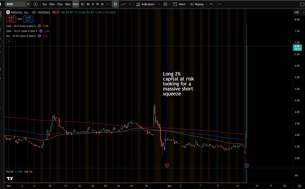Start bar Replay mode
The image size is (305, 189).
[197, 4]
